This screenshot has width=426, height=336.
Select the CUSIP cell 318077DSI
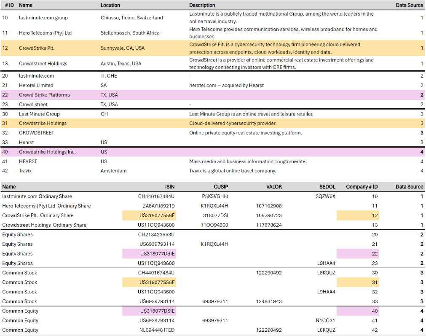coord(215,215)
